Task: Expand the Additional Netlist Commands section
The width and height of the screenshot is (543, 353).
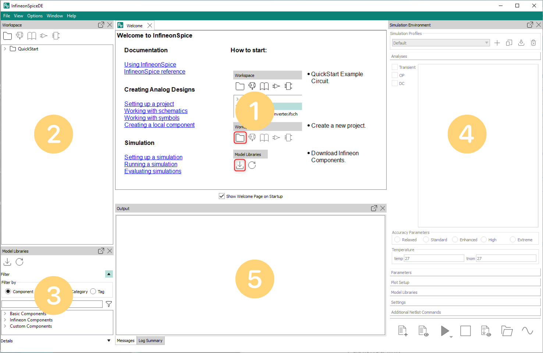Action: point(465,312)
